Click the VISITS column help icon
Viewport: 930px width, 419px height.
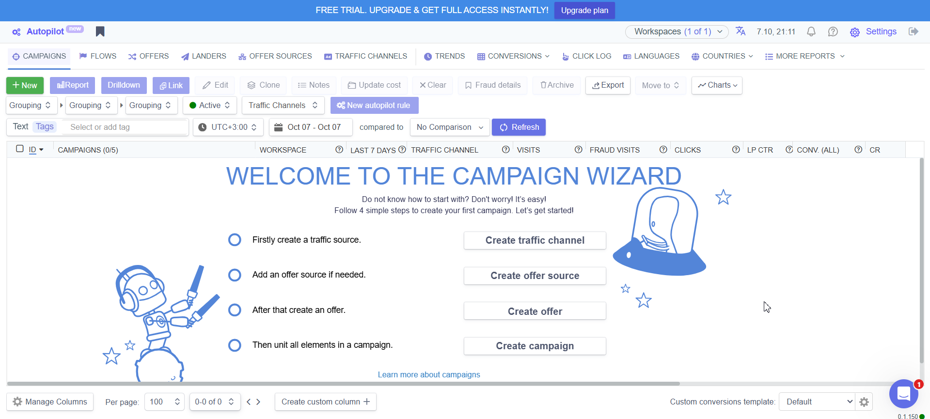click(x=578, y=150)
